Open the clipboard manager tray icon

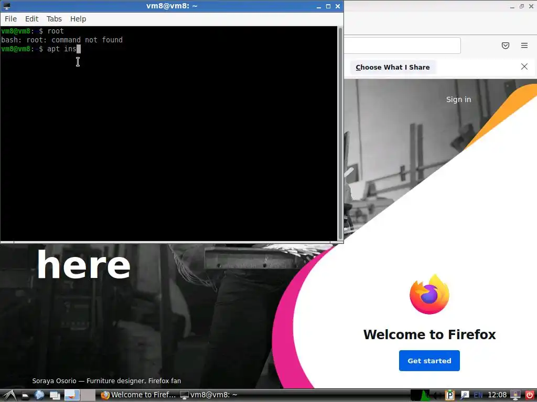pyautogui.click(x=449, y=395)
